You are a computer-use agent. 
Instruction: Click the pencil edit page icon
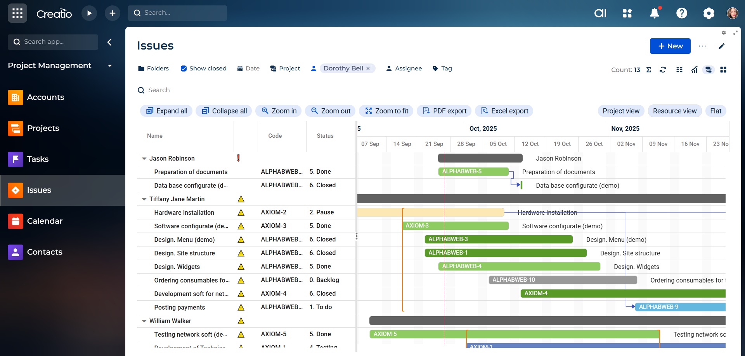[721, 46]
